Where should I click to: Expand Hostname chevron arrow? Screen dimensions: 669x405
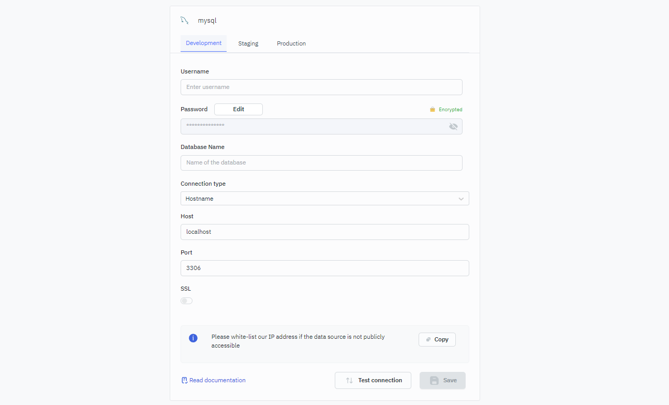[x=461, y=199]
